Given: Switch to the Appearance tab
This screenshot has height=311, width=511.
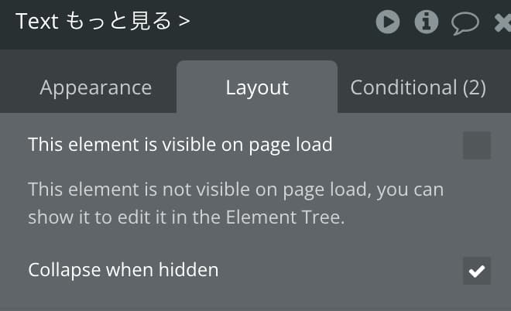Looking at the screenshot, I should [x=95, y=87].
